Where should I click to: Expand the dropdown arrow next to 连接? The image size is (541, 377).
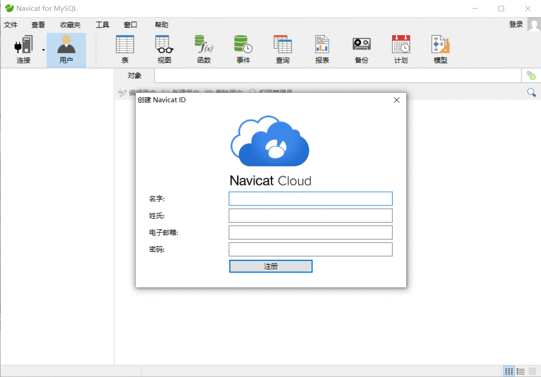point(44,50)
